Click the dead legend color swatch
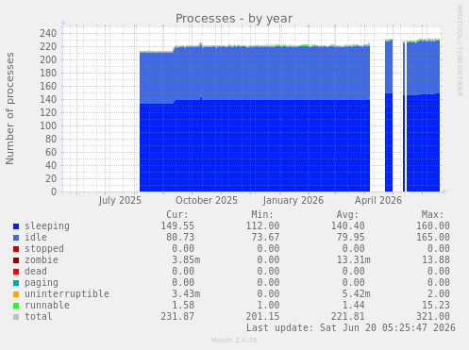Viewport: 469px width, 350px height. point(16,272)
